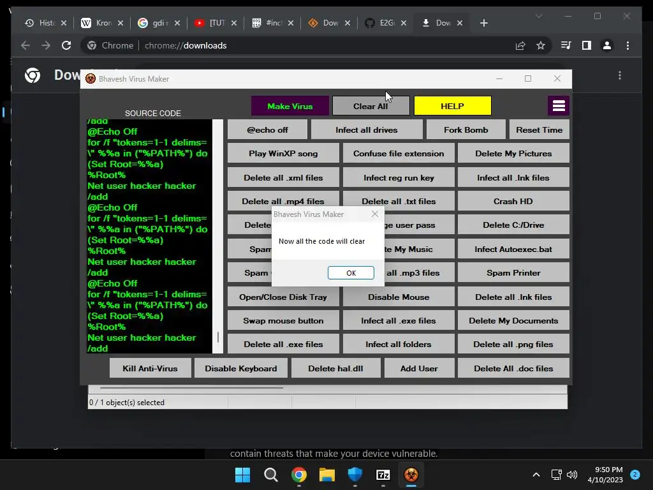The image size is (653, 490).
Task: Open the hamburger menu in Virus Maker
Action: click(x=559, y=106)
